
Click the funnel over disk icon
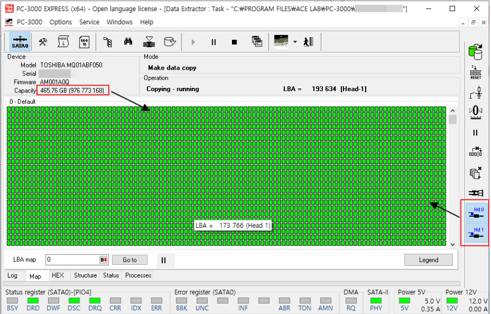149,41
